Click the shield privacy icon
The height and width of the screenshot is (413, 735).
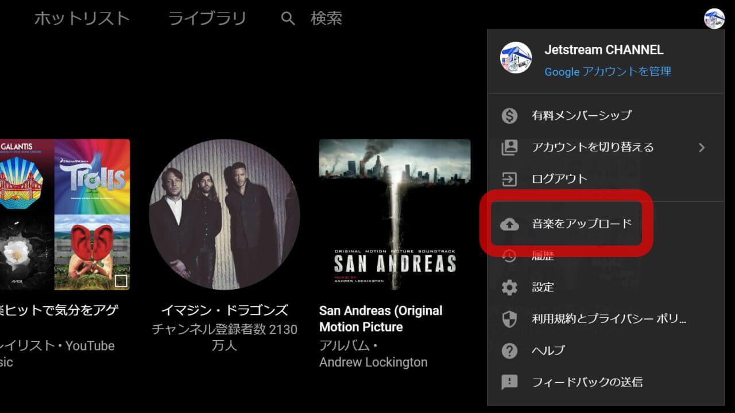(x=509, y=319)
